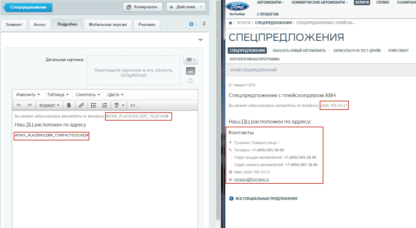Click the Контакты heading
Screen dimensions: 416x228
tap(241, 133)
